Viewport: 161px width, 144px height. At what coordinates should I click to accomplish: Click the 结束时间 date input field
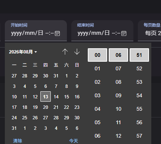point(102,31)
